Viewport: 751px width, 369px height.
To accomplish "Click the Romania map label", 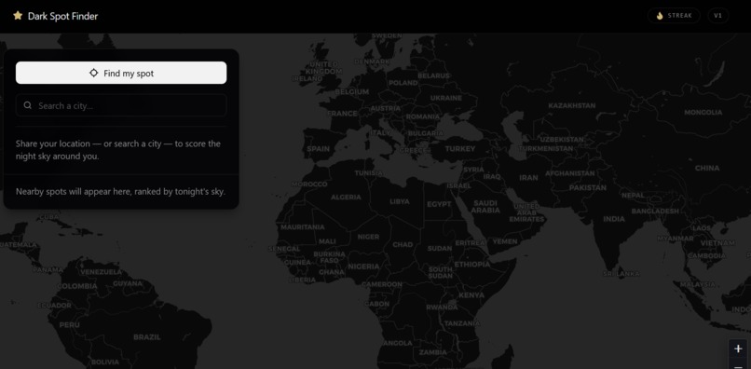I will point(422,116).
